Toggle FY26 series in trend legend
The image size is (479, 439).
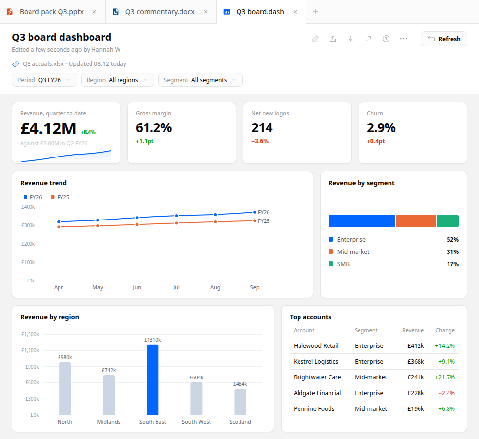pos(32,197)
